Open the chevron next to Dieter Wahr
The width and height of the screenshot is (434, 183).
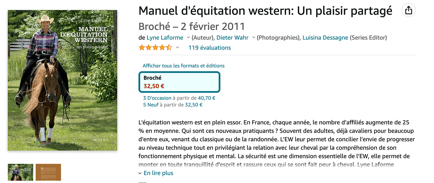pyautogui.click(x=254, y=38)
